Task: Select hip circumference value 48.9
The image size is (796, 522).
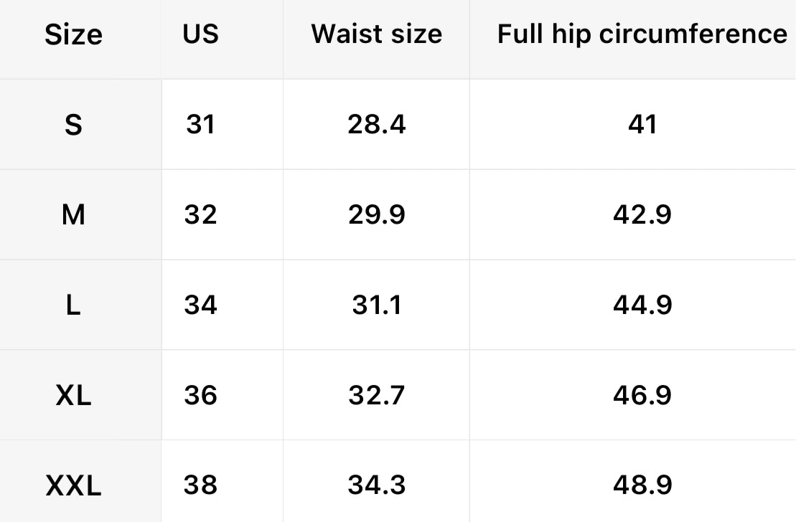Action: pos(642,485)
